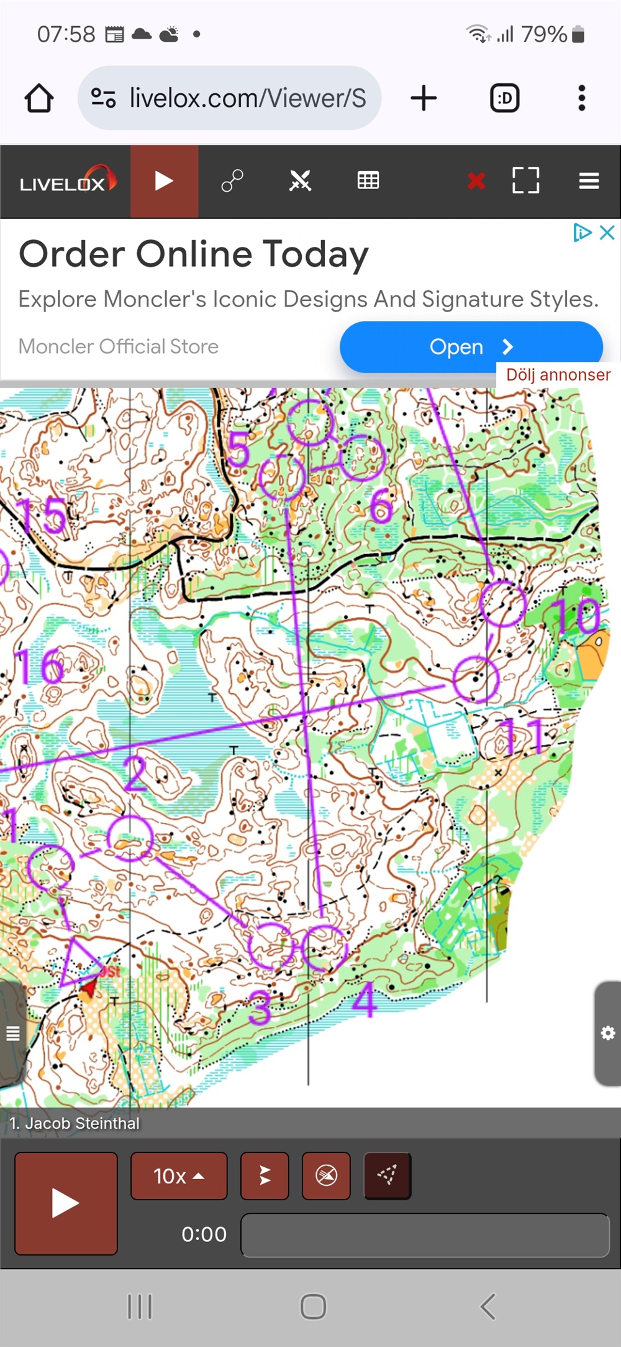The width and height of the screenshot is (621, 1347).
Task: Tap Dölj annonser to hide ads
Action: [558, 375]
